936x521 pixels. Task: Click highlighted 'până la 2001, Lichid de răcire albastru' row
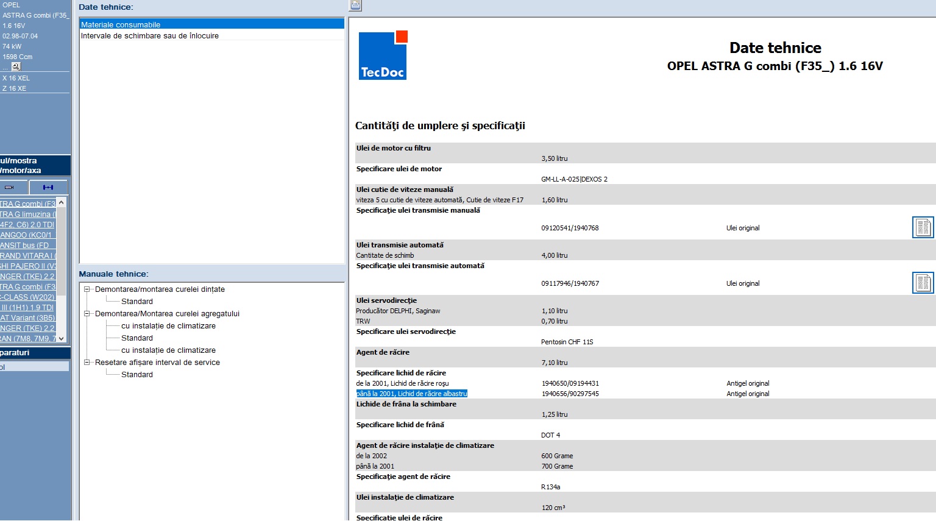(412, 394)
